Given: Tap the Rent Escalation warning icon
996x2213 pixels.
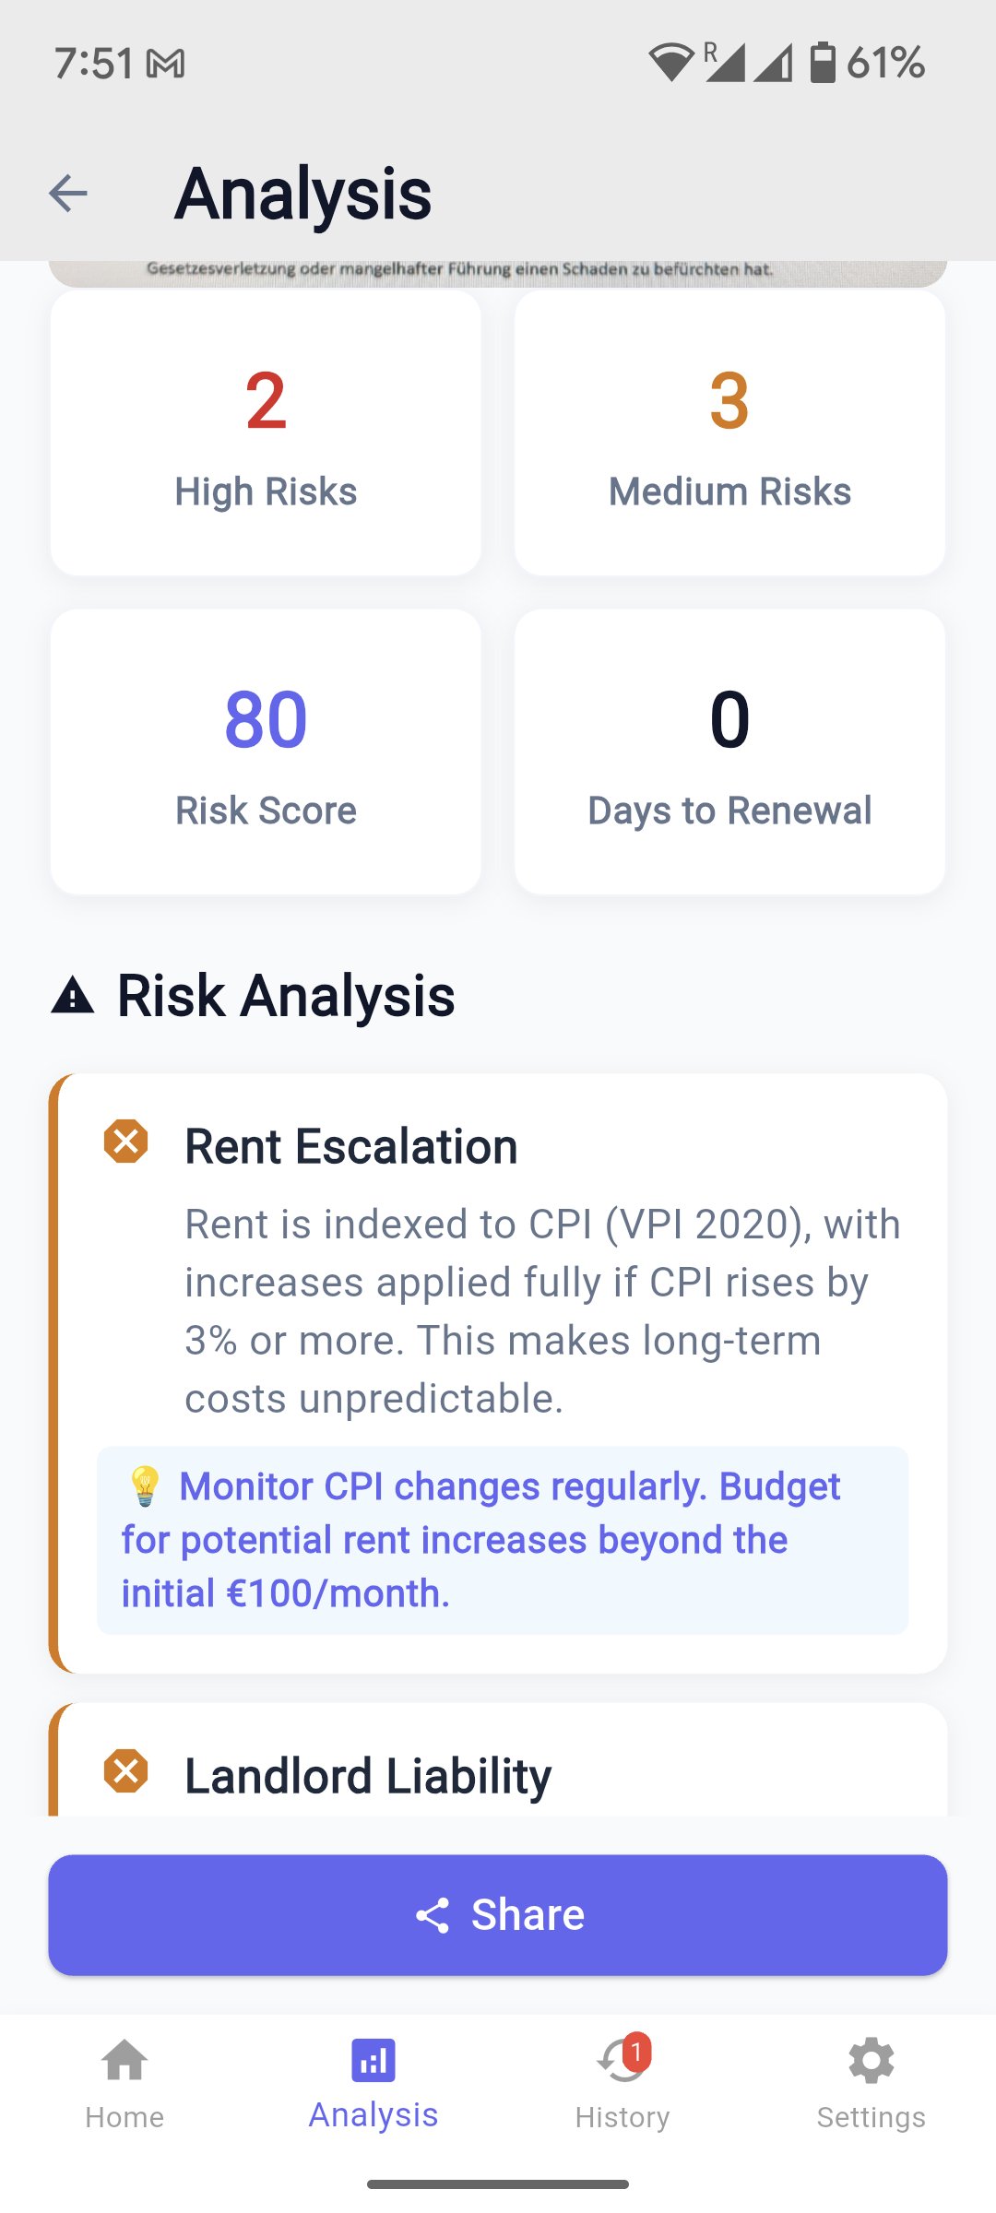Looking at the screenshot, I should (x=126, y=1142).
